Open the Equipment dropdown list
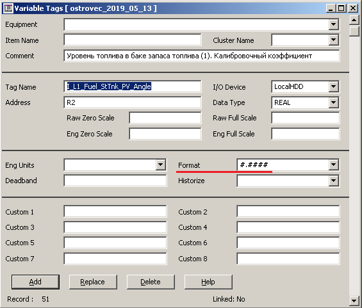Viewport: 362px width, 308px height. pyautogui.click(x=333, y=24)
